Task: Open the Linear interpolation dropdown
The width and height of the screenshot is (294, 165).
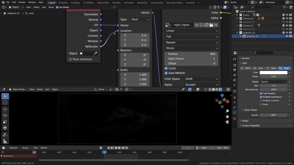Action: (192, 31)
